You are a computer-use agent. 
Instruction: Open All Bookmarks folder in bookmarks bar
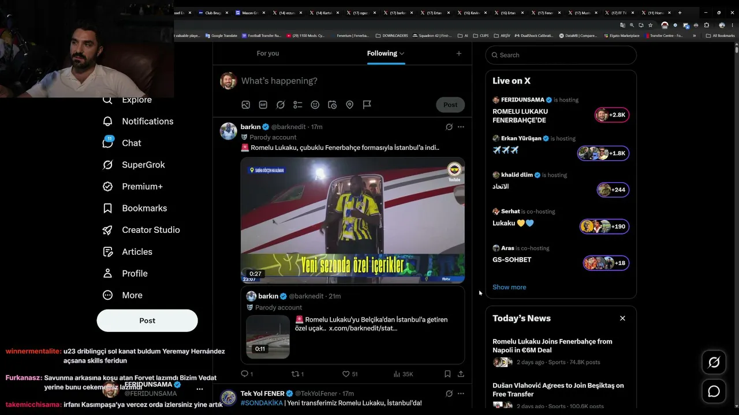tap(721, 36)
